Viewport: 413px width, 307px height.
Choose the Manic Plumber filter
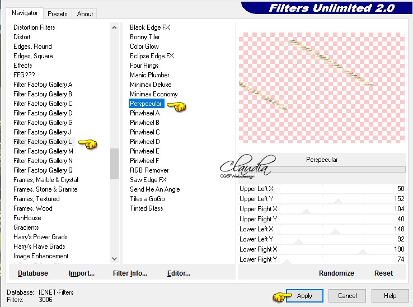(149, 75)
